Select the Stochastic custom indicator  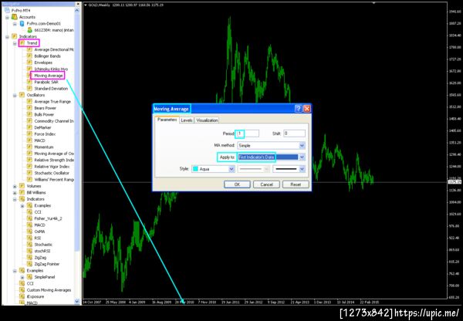(x=43, y=245)
